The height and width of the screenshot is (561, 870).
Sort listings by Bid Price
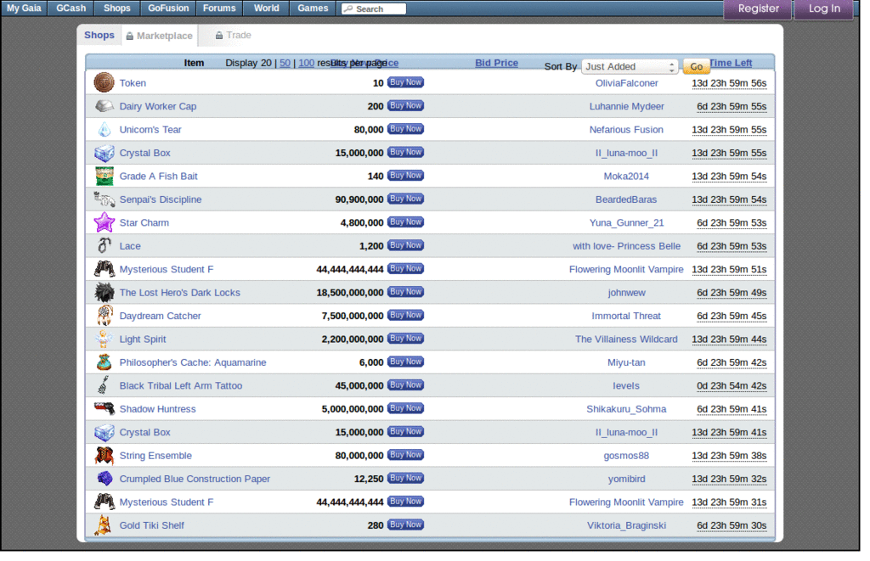coord(496,63)
